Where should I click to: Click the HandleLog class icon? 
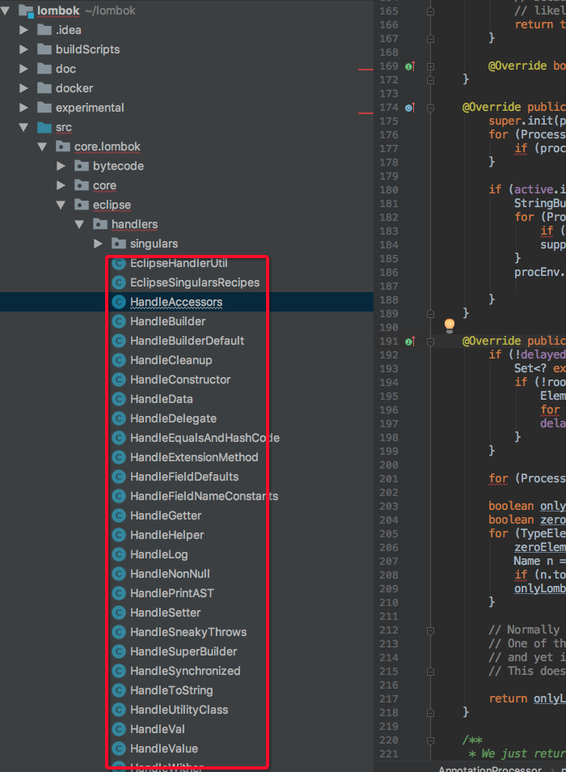point(119,554)
